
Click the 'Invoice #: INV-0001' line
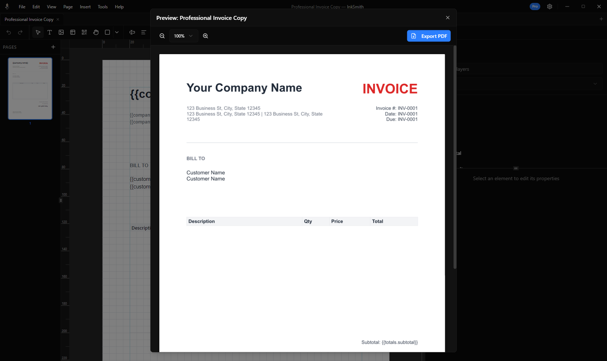(x=397, y=108)
